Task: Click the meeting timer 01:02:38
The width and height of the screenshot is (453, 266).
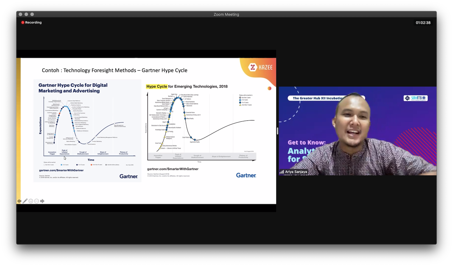Action: (x=423, y=23)
